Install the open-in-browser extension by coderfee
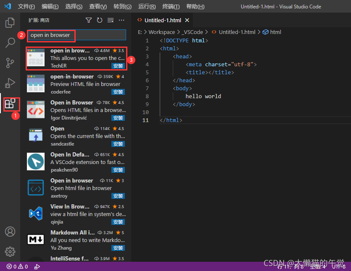The height and width of the screenshot is (271, 351). pyautogui.click(x=118, y=92)
